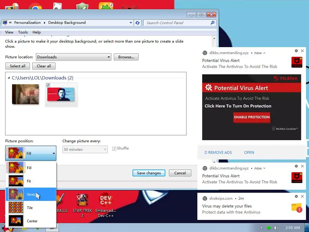Close the shoksips.com notification
309x232 pixels.
tap(302, 196)
